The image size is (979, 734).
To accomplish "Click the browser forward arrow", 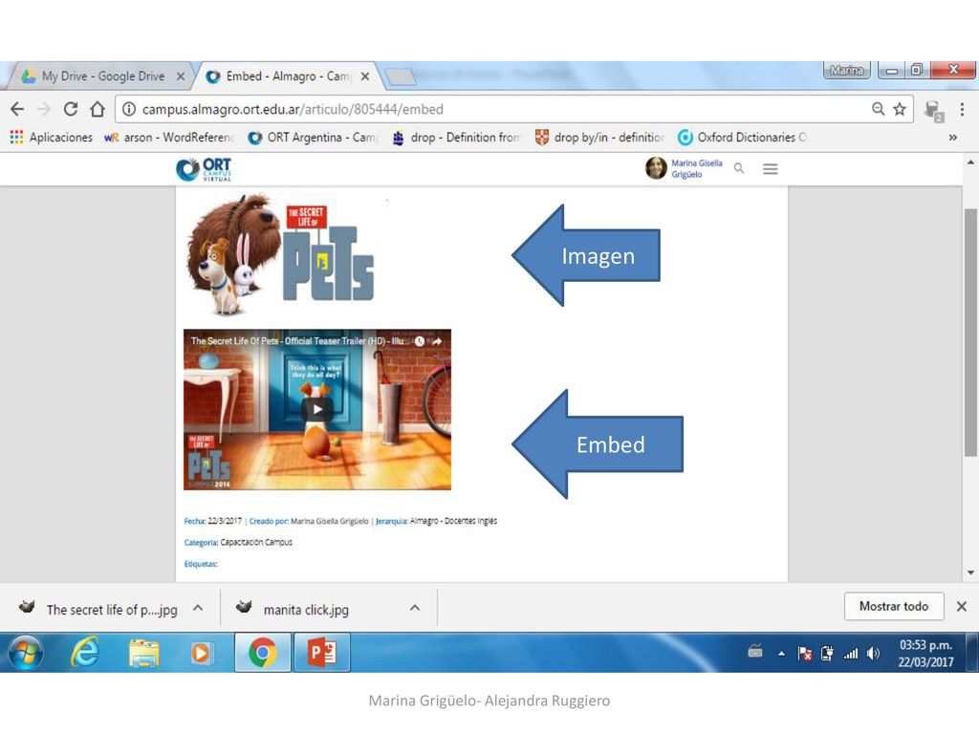I will pyautogui.click(x=44, y=109).
